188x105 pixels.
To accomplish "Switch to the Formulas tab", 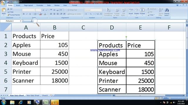I will click(40, 5).
